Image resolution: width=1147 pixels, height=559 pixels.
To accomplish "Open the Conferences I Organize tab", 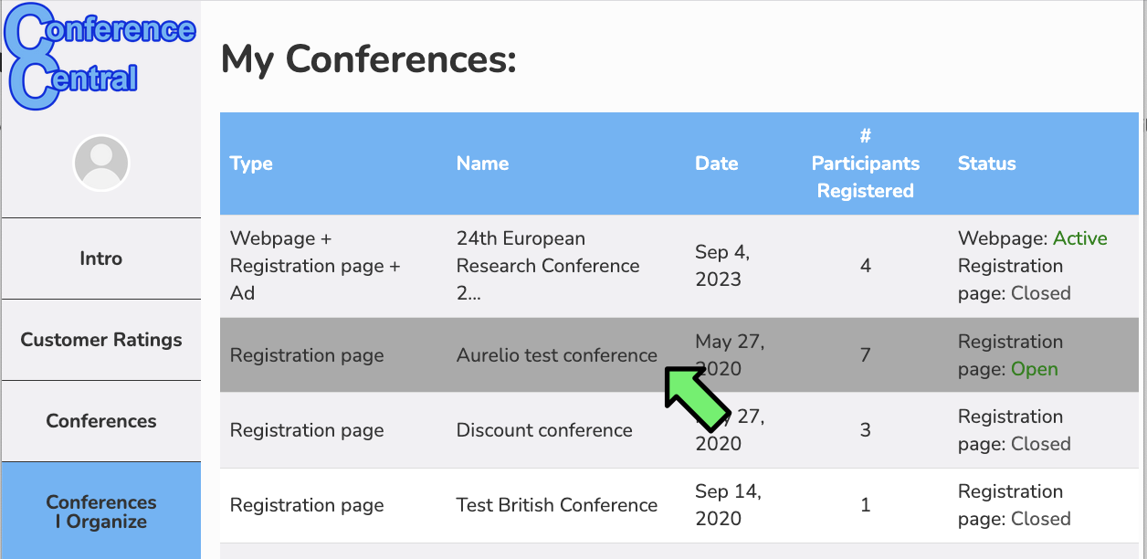I will coord(101,512).
